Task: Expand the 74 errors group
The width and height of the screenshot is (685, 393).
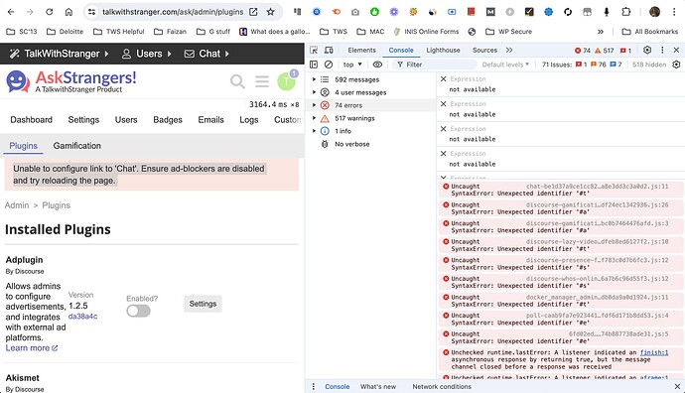Action: [314, 105]
